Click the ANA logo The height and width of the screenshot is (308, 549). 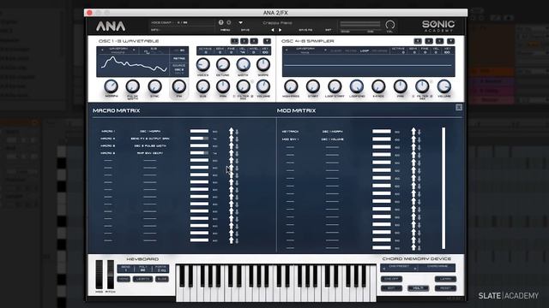pos(111,27)
